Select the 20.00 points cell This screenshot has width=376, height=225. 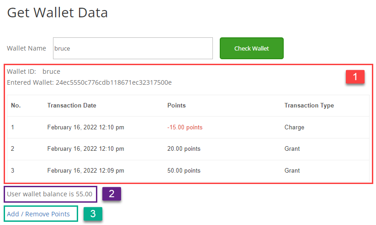[x=184, y=149]
